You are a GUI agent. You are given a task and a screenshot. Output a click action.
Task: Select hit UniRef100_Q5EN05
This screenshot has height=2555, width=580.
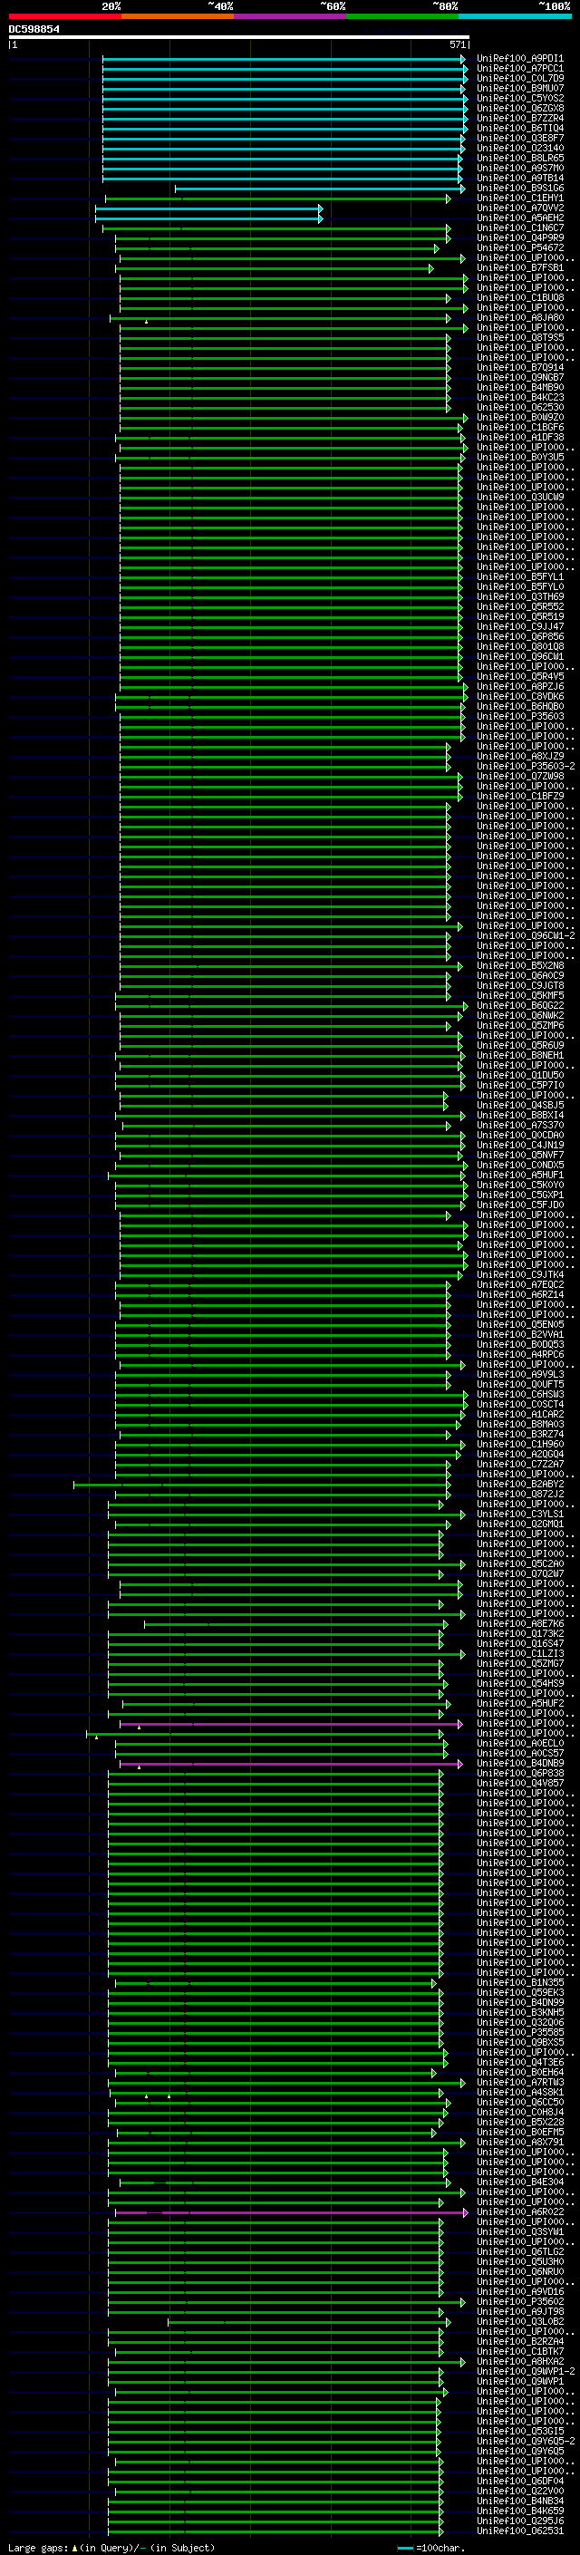point(519,1325)
